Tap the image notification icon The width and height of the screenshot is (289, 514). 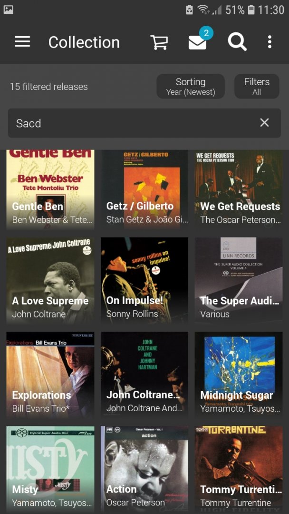(9, 10)
